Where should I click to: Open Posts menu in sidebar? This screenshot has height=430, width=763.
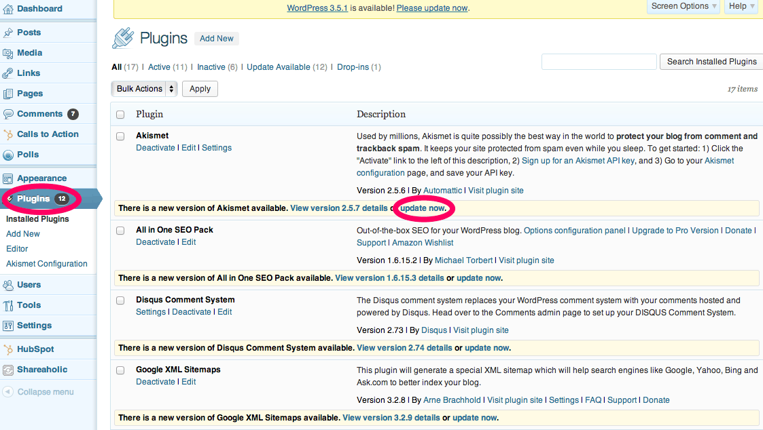point(29,33)
